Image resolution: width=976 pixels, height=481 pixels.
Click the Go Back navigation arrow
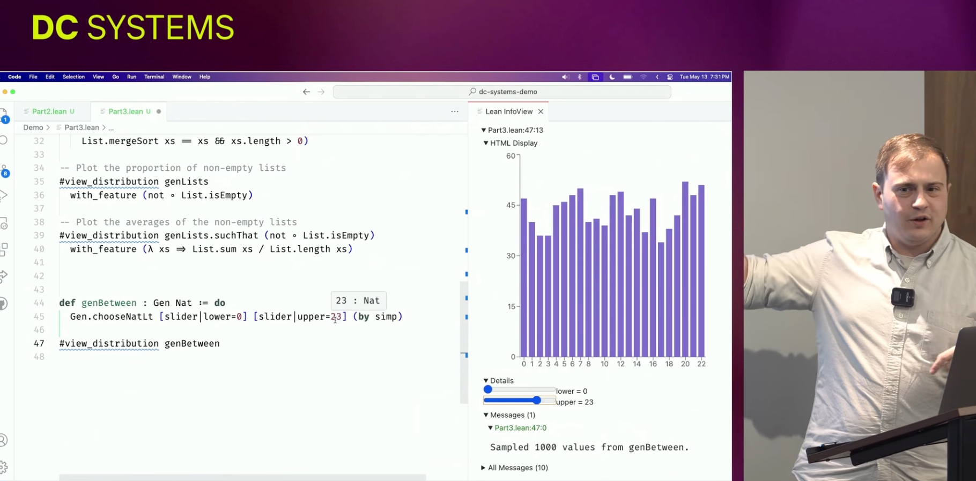pos(306,92)
